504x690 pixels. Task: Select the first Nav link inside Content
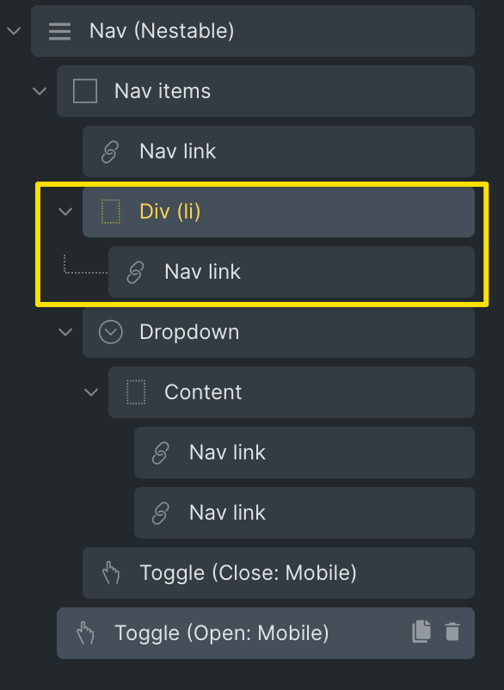coord(304,453)
